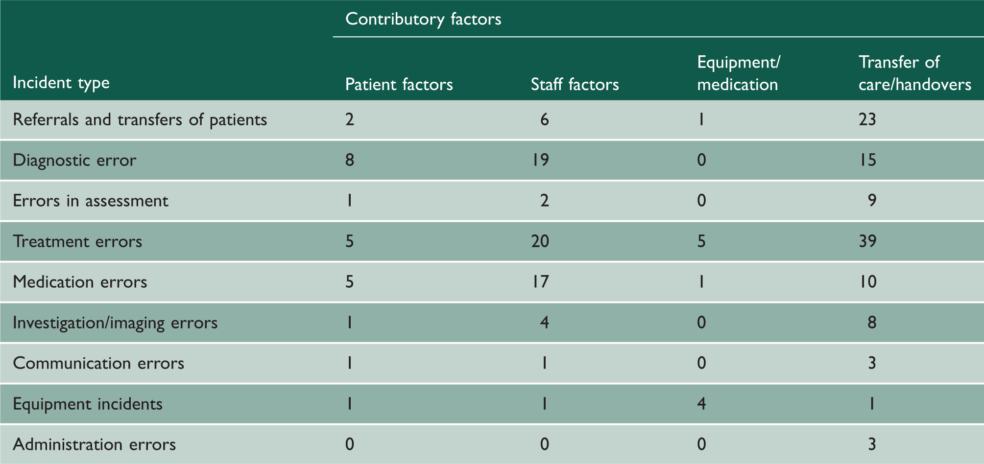Click Transfer of care/handovers header
Image resolution: width=984 pixels, height=464 pixels.
tap(915, 73)
